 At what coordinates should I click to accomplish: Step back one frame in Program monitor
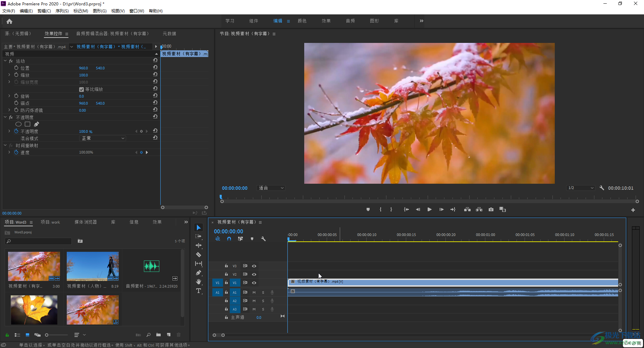point(418,210)
